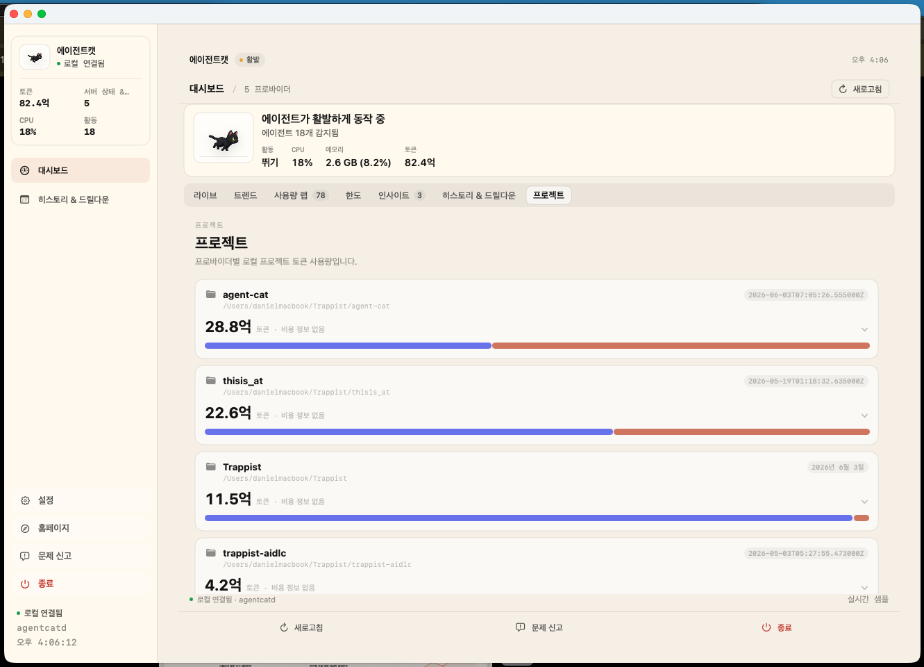The image size is (924, 667).
Task: Click the /Users/danielmacbook/Trappist/agent-cat path
Action: pos(307,306)
